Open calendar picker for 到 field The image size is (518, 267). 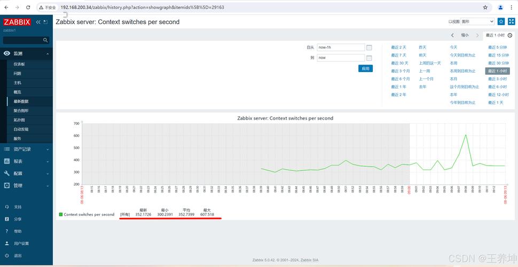pos(369,58)
